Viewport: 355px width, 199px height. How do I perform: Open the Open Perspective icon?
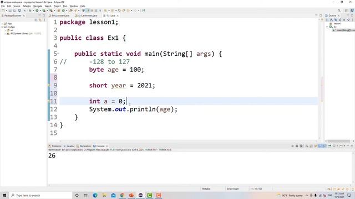(x=346, y=11)
